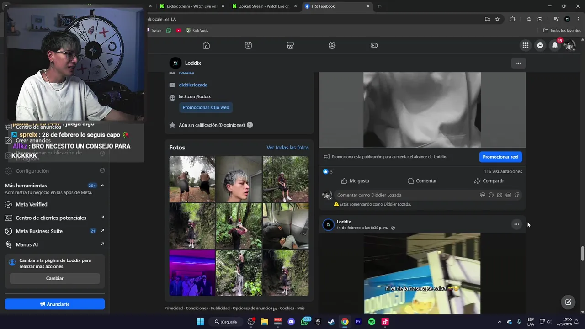Bookmark this page with the star icon
The width and height of the screenshot is (585, 329).
[x=497, y=19]
